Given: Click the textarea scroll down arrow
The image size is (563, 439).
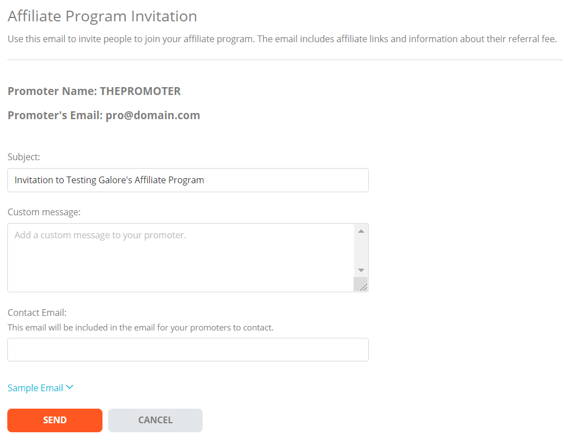Looking at the screenshot, I should (361, 270).
